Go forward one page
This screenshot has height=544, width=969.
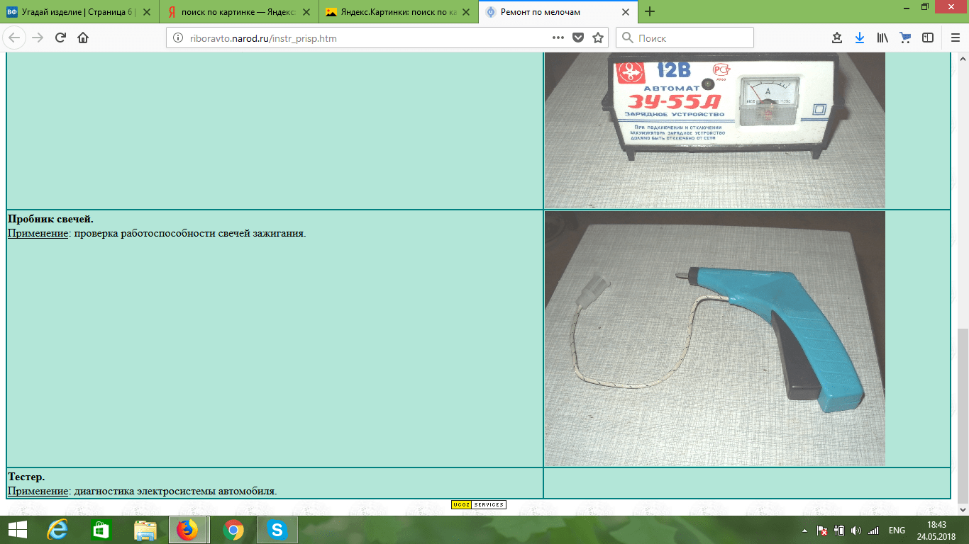[x=38, y=38]
